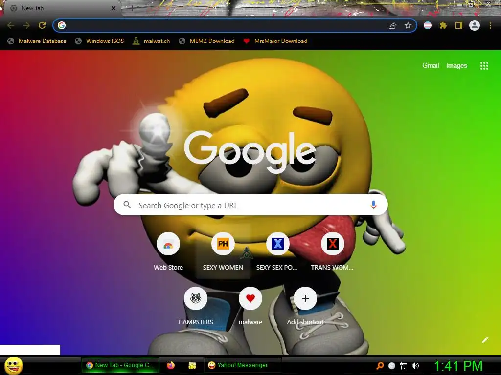Select New Tab - Google Chrome taskbar button
The width and height of the screenshot is (501, 375).
click(x=120, y=365)
